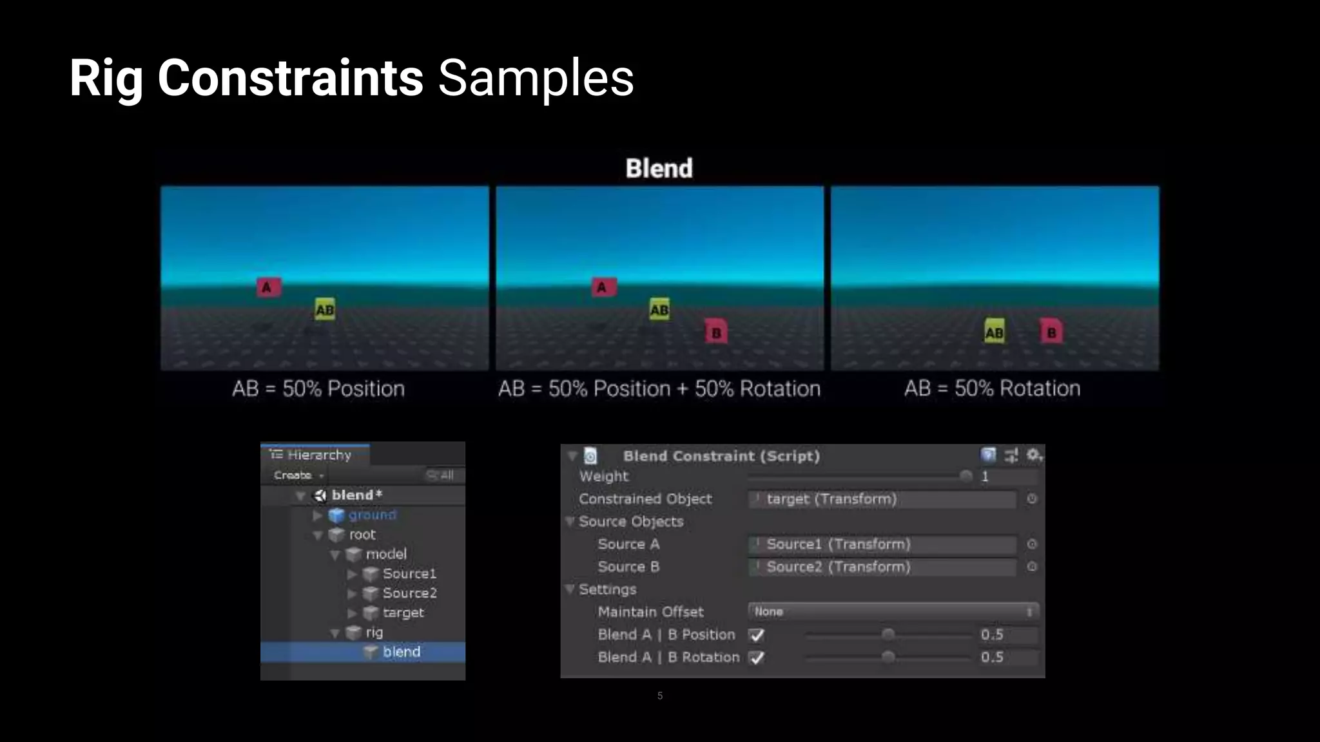
Task: Open the Blend Constraint gear settings menu
Action: pos(1034,455)
